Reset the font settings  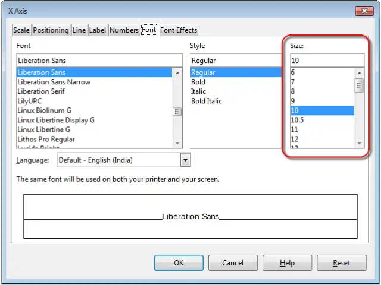341,262
